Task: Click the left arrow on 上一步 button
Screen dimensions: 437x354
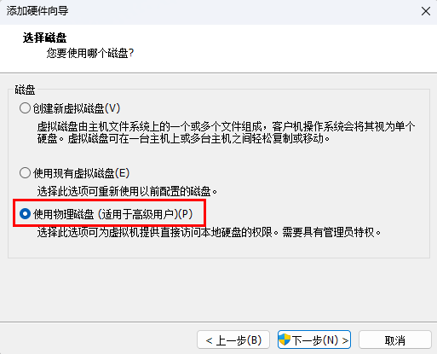Action: (210, 340)
